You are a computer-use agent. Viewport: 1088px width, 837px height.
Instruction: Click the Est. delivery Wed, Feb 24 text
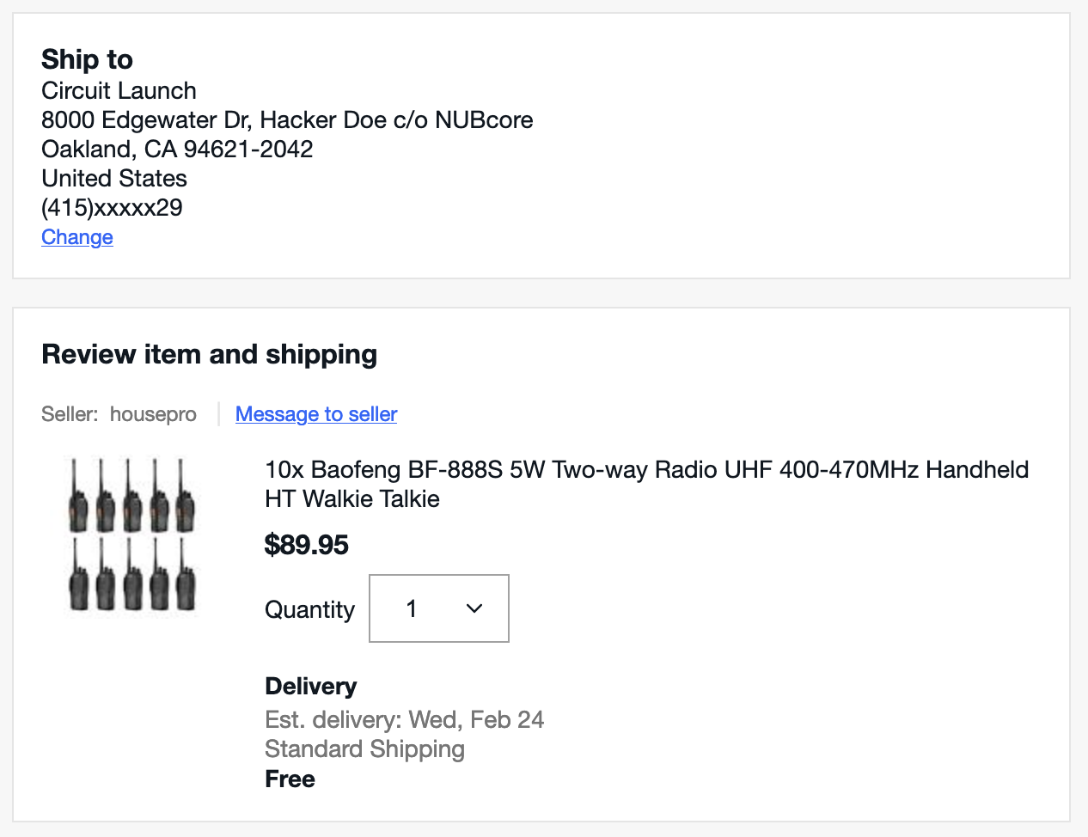tap(404, 720)
